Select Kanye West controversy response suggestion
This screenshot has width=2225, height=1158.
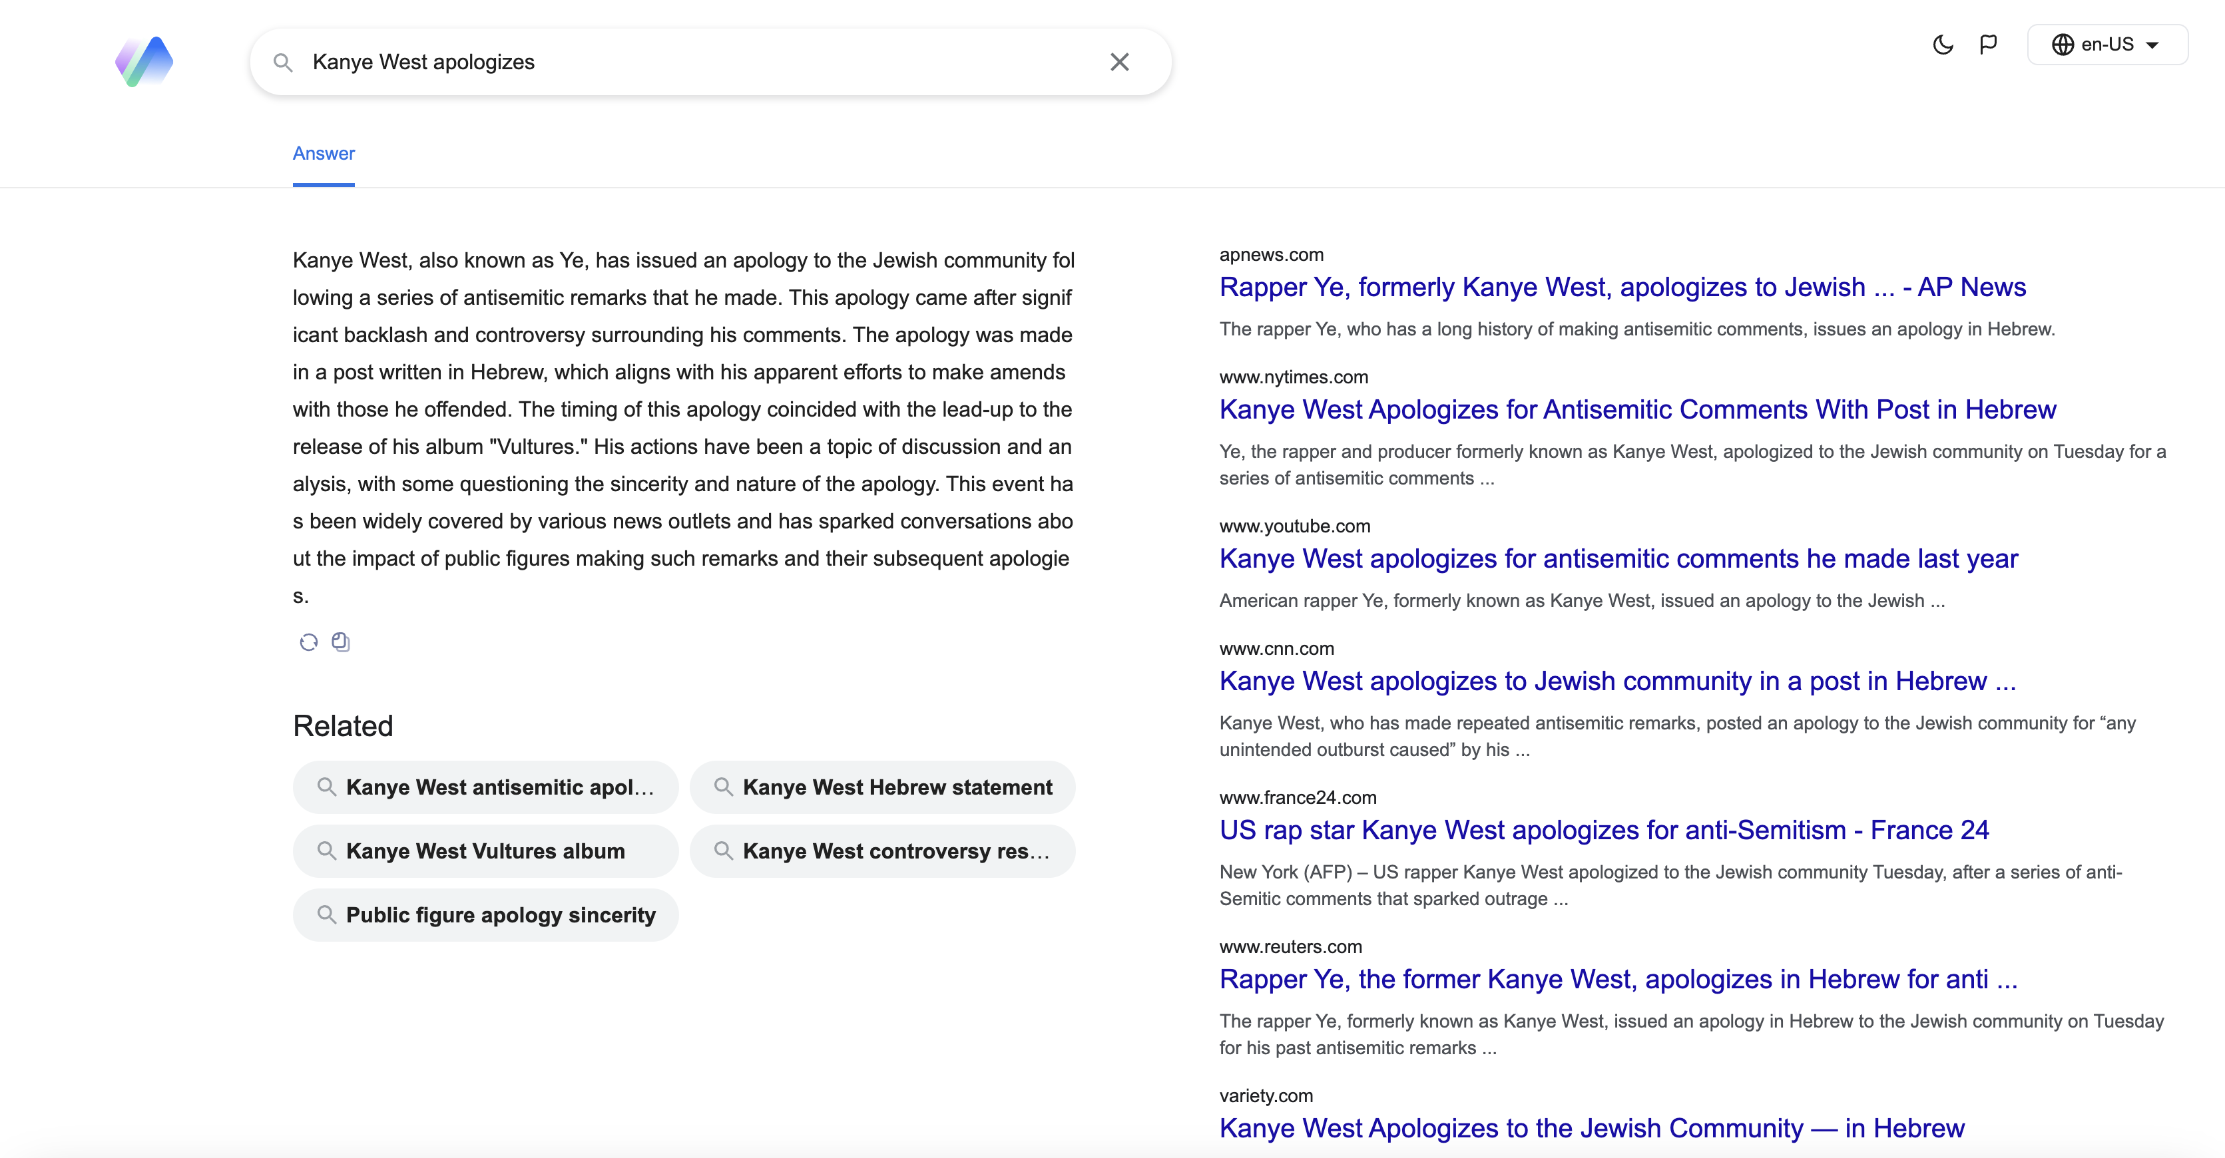(x=882, y=851)
